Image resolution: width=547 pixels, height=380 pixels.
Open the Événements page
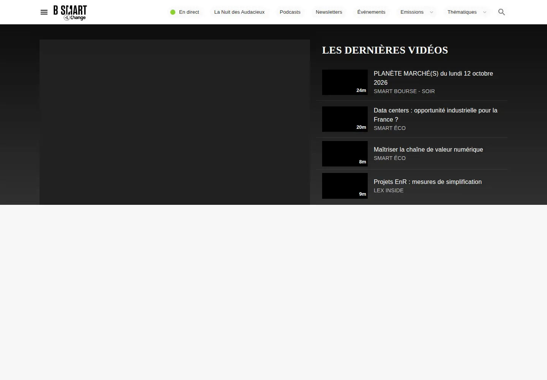pyautogui.click(x=372, y=12)
